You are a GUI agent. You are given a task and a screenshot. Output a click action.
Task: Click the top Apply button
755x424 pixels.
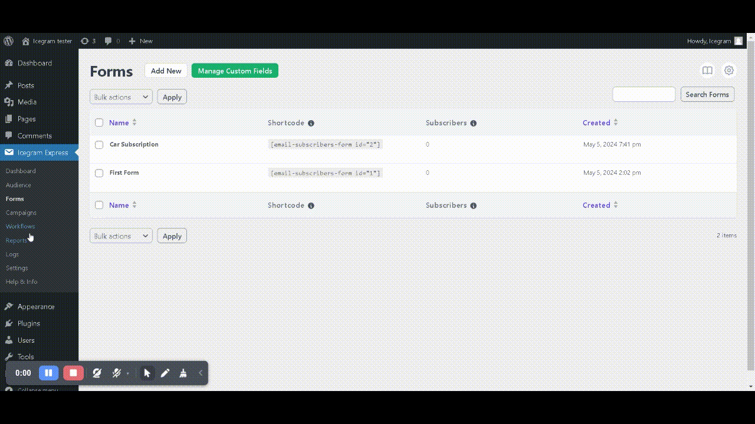coord(172,97)
